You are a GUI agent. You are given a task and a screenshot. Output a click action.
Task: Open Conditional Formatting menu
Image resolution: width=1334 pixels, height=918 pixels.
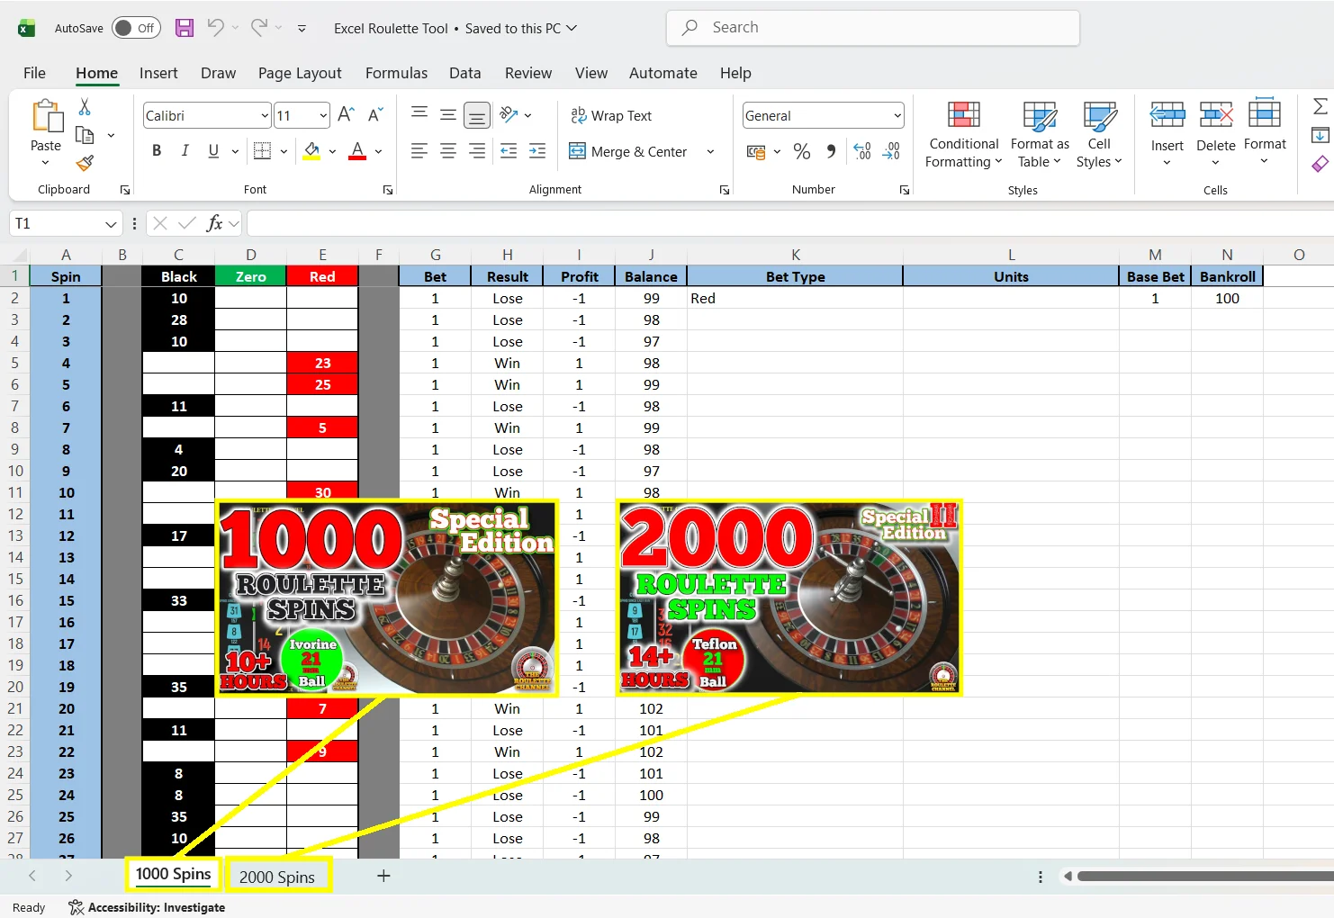[x=963, y=134]
